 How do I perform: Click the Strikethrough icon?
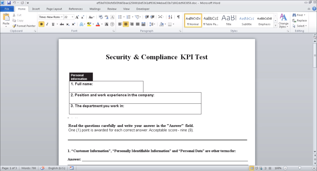point(62,24)
